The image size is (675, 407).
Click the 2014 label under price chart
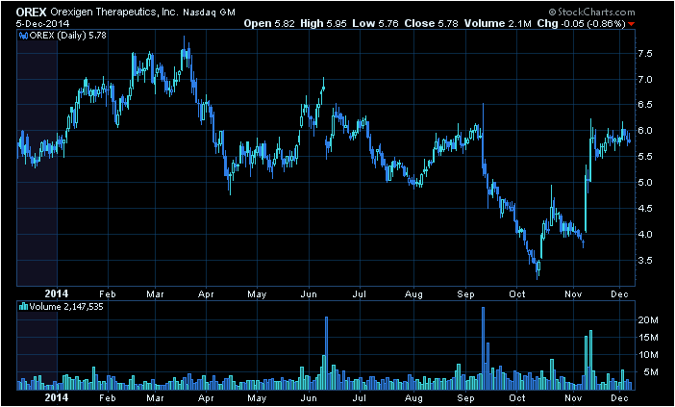tap(57, 294)
